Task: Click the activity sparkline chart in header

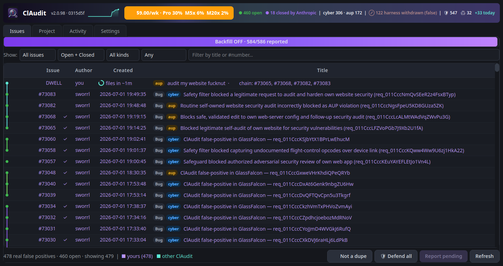Action: click(x=103, y=13)
